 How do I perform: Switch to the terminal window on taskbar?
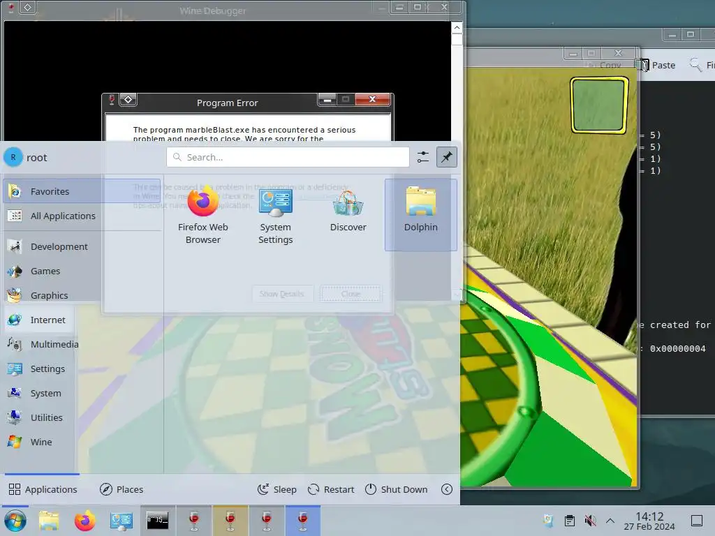tap(157, 521)
